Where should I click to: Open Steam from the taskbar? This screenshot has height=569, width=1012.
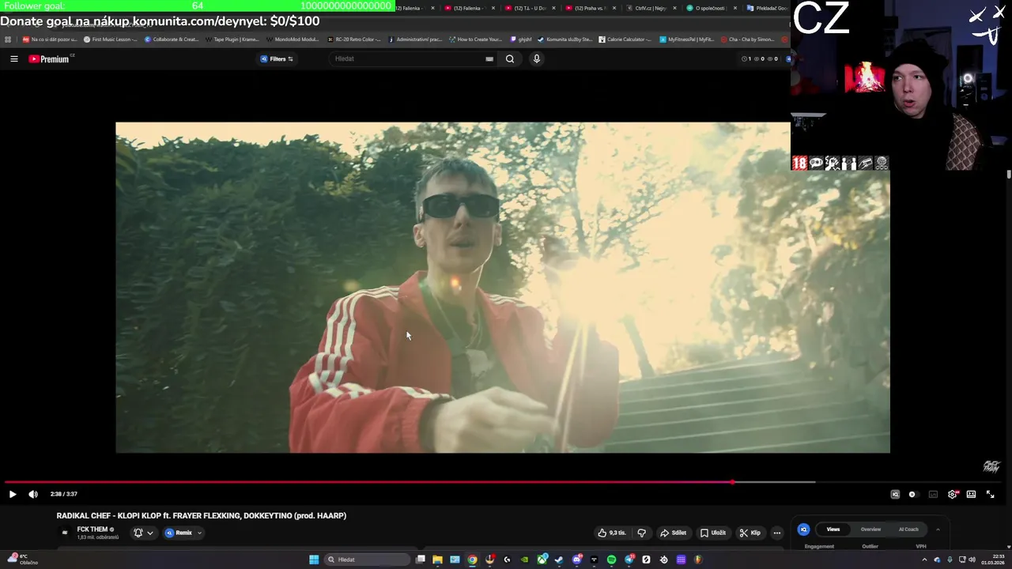tap(559, 560)
